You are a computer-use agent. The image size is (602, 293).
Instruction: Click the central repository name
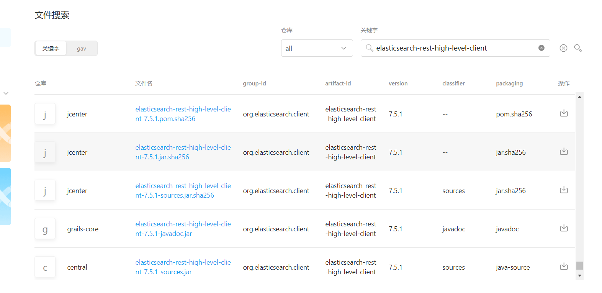click(x=77, y=267)
